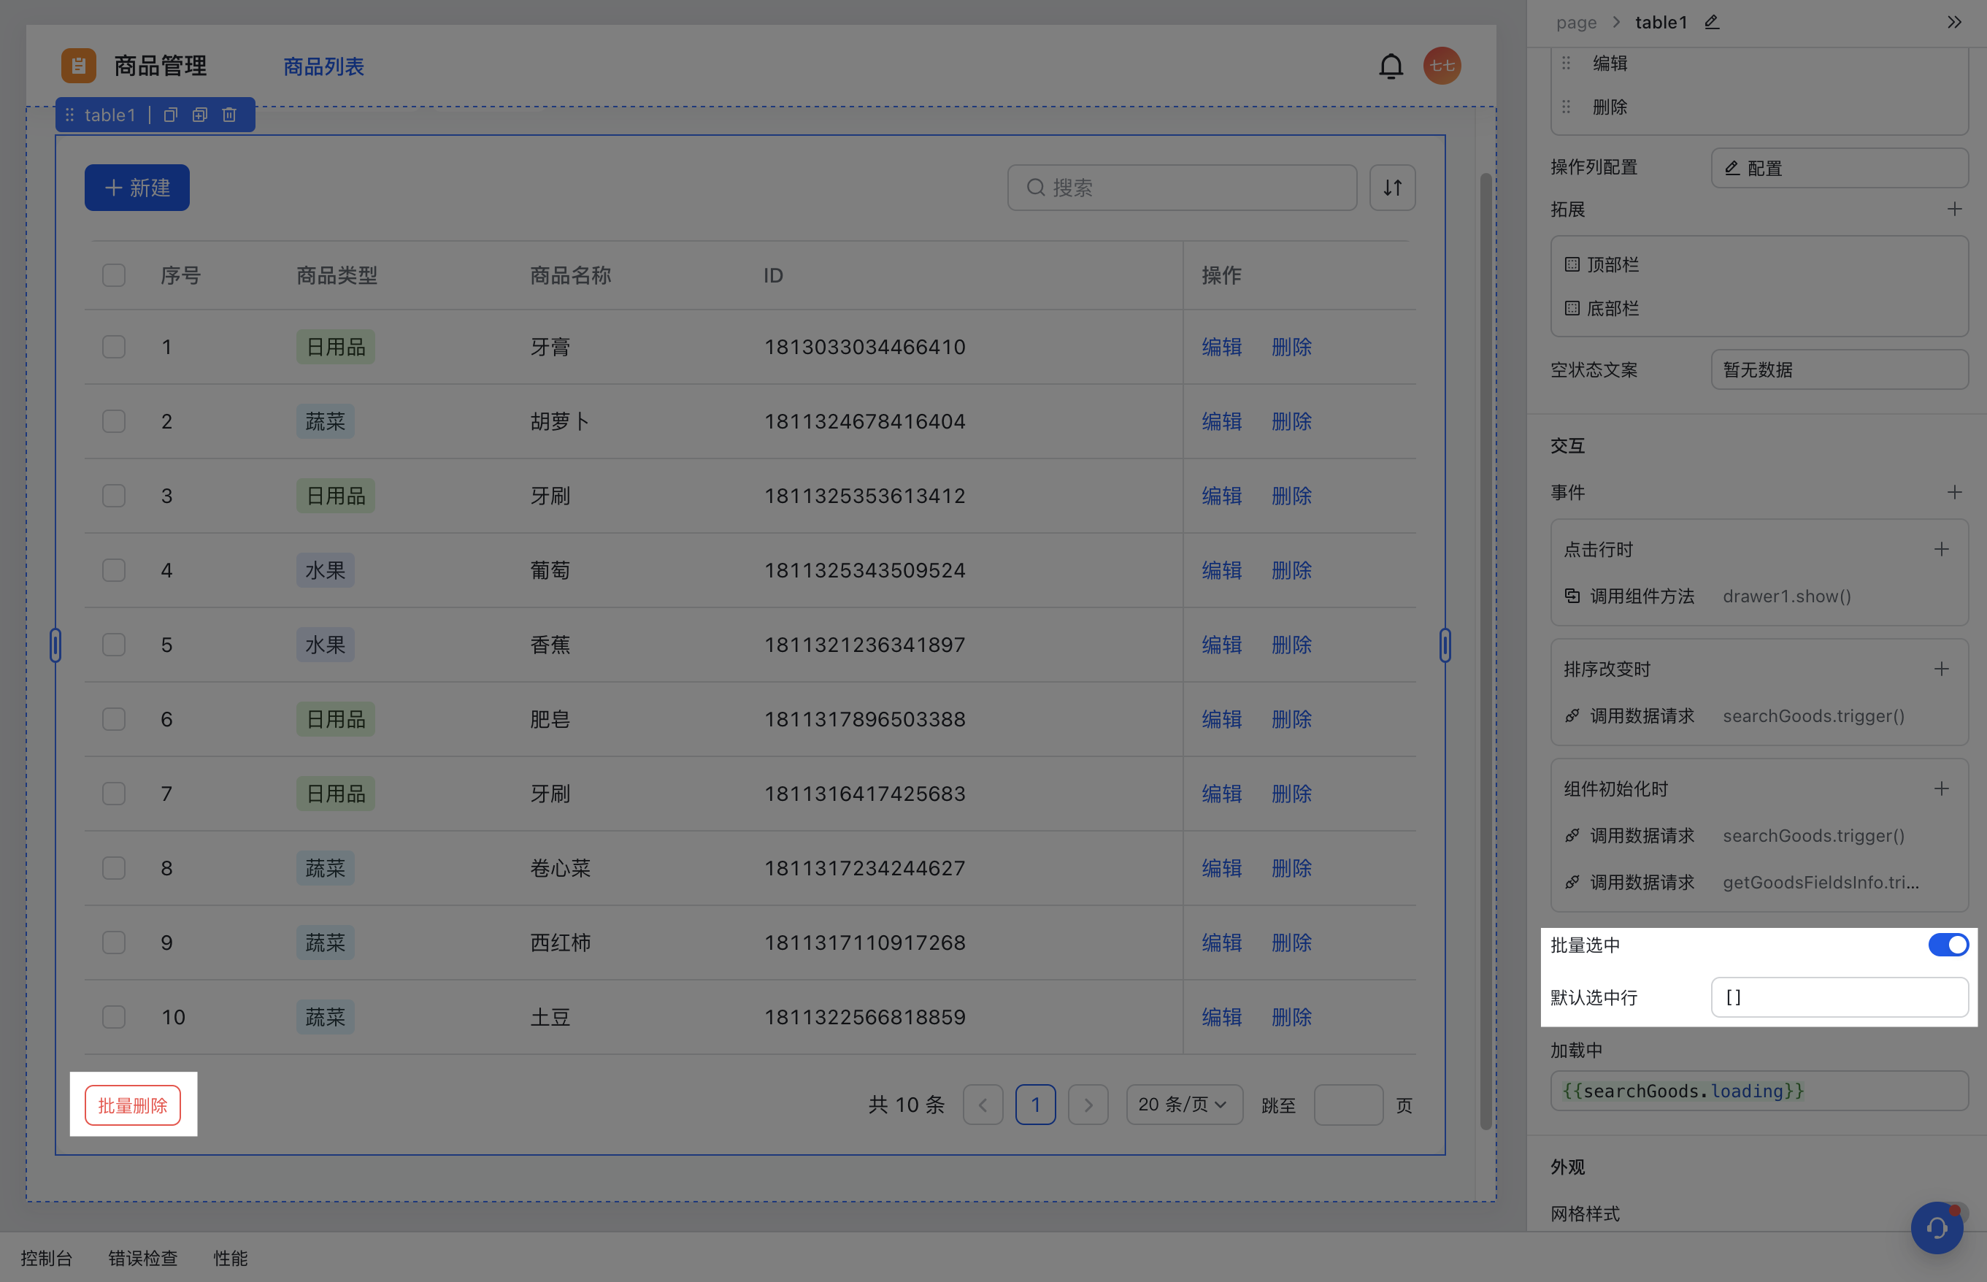Collapse the right properties panel

[x=1953, y=23]
